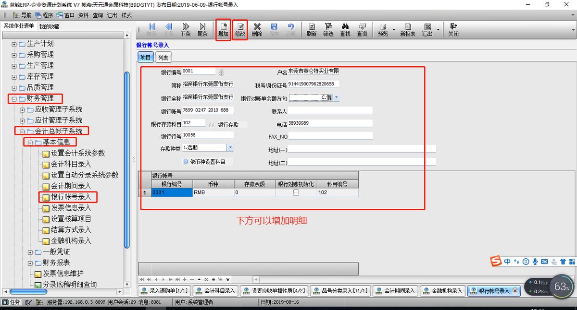
Task: Switch to 金融机构录入 bottom window tab
Action: [442, 291]
